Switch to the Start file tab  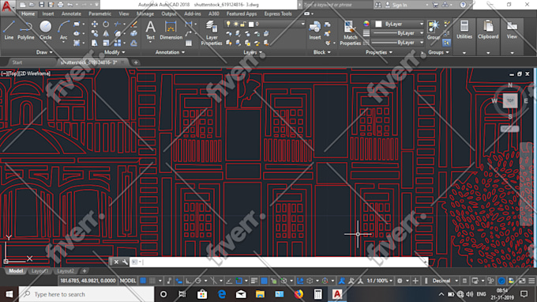[17, 62]
